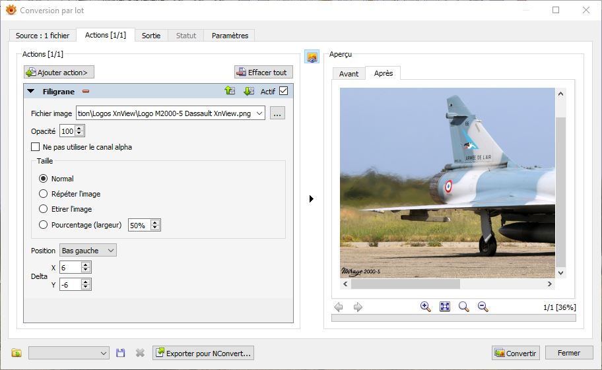Zoom out on the preview image
This screenshot has height=370, width=602.
tap(483, 307)
